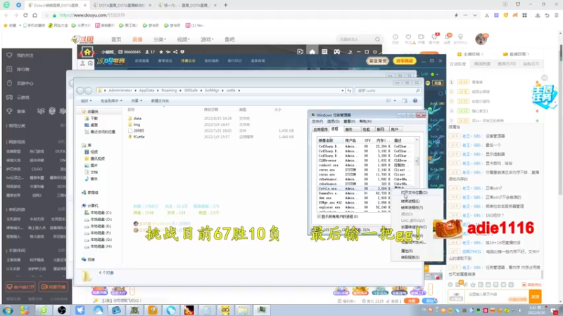Screen dimensions: 563x316
Task: Select the data folder in Explorer
Action: (137, 118)
